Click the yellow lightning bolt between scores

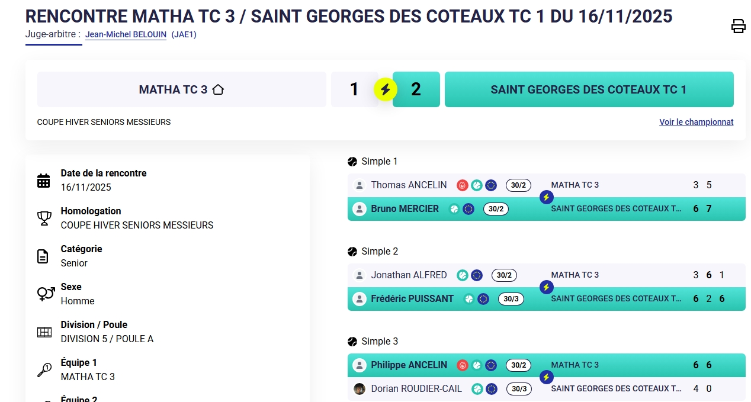click(386, 89)
